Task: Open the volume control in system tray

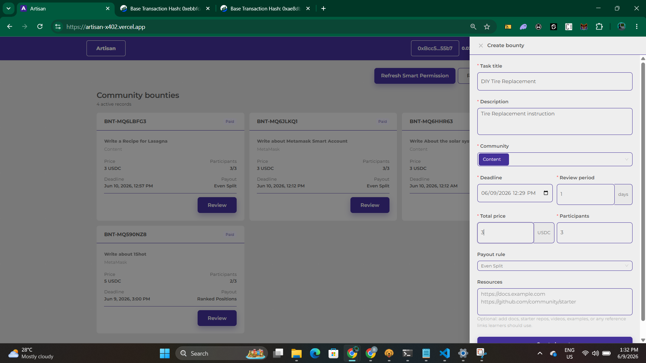Action: point(595,353)
